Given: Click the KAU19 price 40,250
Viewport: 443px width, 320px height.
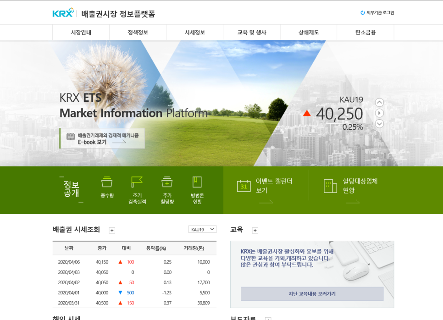Looking at the screenshot, I should [339, 114].
